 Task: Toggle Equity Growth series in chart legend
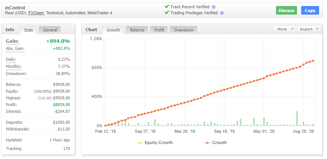(155, 143)
